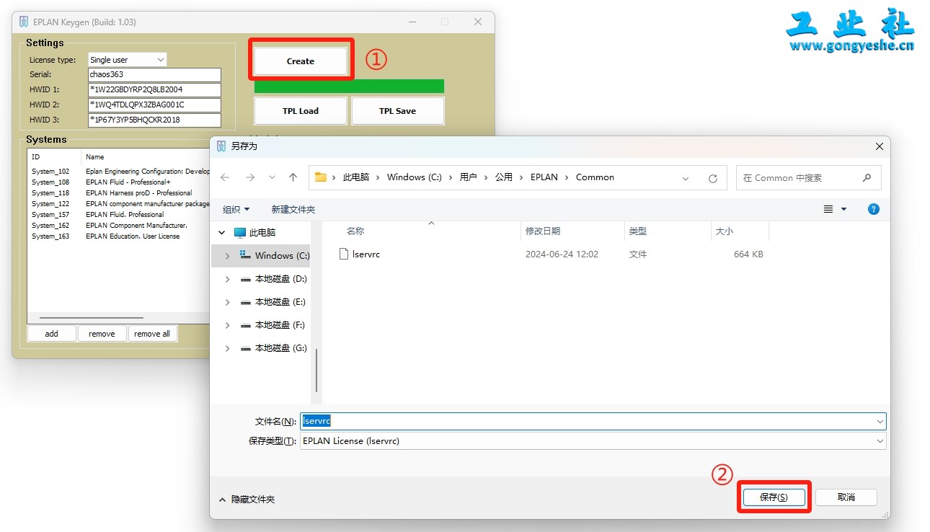Image resolution: width=930 pixels, height=532 pixels.
Task: Select System_108 EPLAN Fluid Professional+ row
Action: (120, 182)
